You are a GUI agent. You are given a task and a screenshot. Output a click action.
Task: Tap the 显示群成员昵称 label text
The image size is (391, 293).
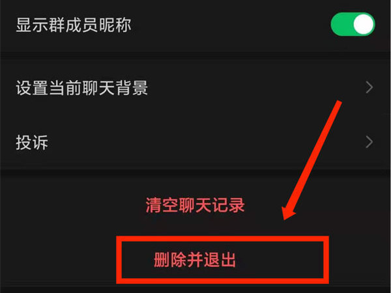(74, 25)
